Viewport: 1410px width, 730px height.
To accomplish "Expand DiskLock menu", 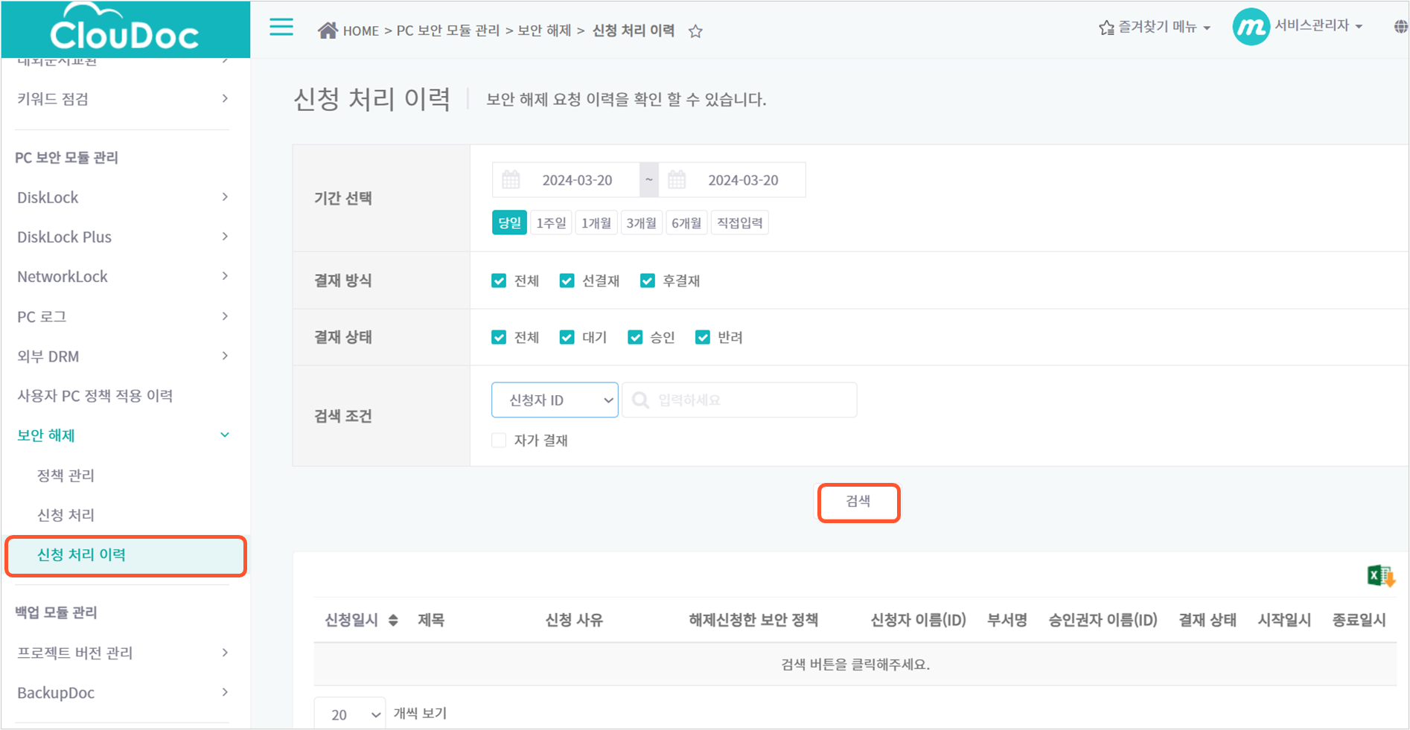I will coord(123,197).
